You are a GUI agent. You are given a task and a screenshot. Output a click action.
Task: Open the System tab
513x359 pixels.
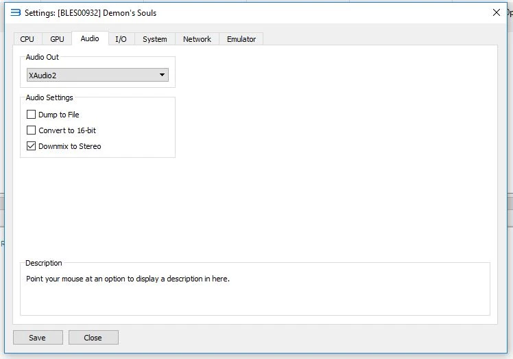coord(154,39)
